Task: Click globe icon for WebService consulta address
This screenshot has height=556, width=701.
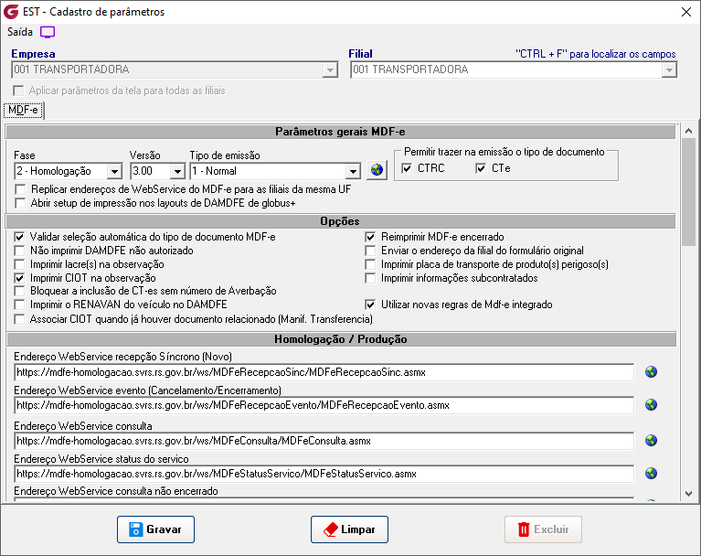Action: point(651,441)
